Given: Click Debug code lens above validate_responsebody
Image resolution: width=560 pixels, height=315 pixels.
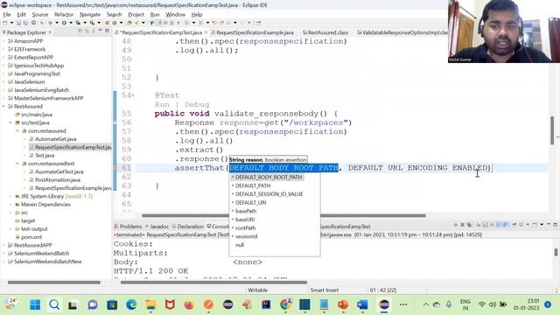Looking at the screenshot, I should pyautogui.click(x=197, y=105).
